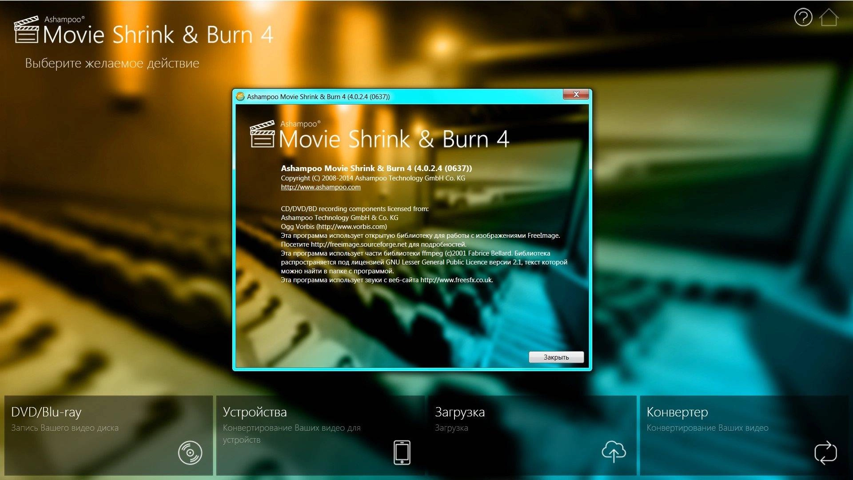Click the disc icon in DVD/Blu-ray tile
853x480 pixels.
[x=190, y=453]
